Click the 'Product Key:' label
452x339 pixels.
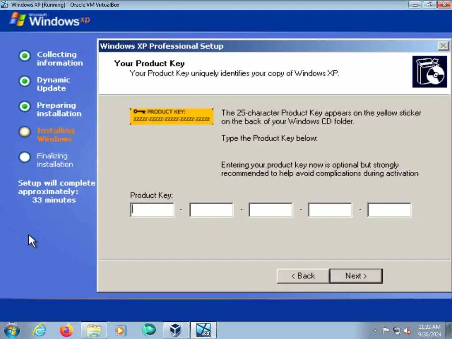pyautogui.click(x=151, y=196)
